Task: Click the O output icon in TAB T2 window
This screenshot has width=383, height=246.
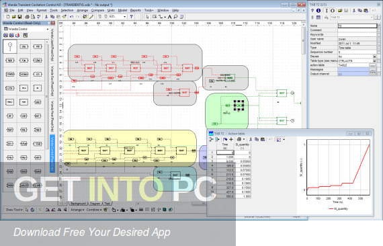Action: click(333, 11)
